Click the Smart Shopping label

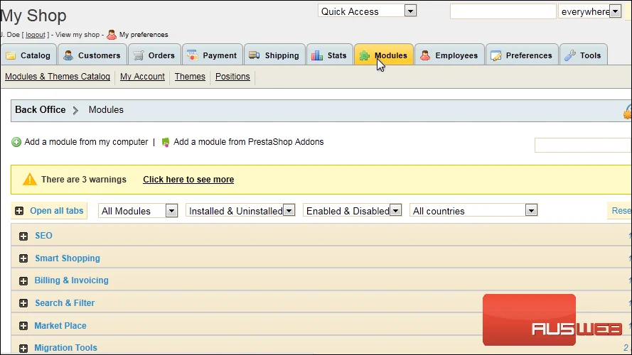(x=68, y=258)
